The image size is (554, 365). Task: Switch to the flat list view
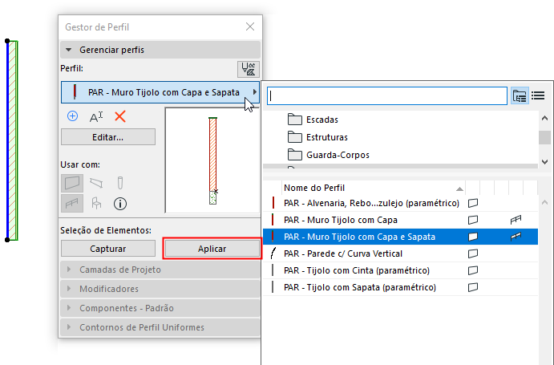538,95
